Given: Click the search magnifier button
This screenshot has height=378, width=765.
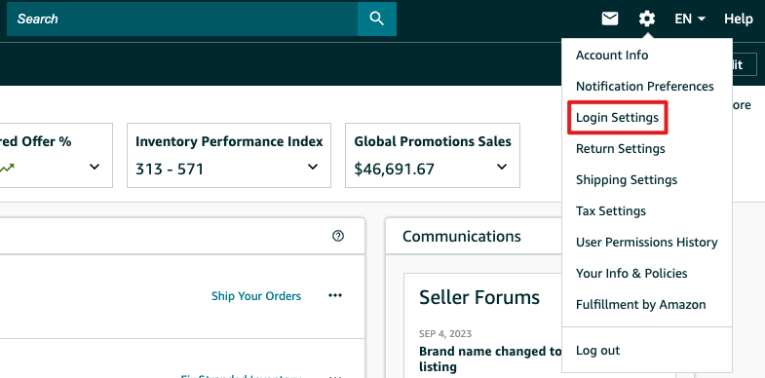Looking at the screenshot, I should (x=376, y=19).
